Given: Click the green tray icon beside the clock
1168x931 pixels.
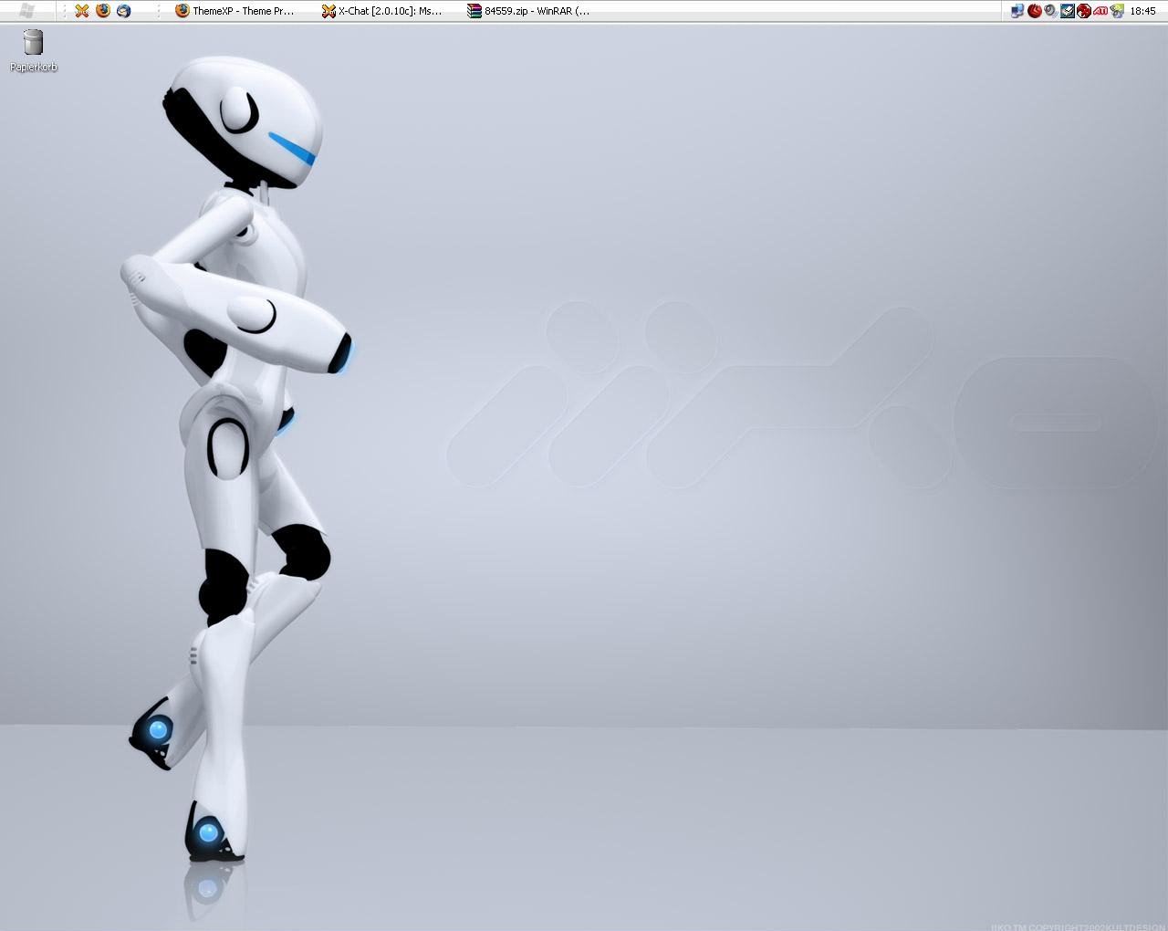Looking at the screenshot, I should 1117,11.
